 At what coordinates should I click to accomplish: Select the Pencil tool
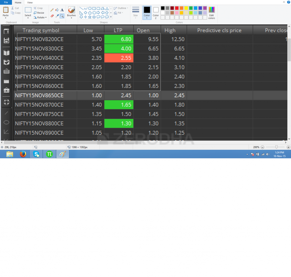[52, 10]
